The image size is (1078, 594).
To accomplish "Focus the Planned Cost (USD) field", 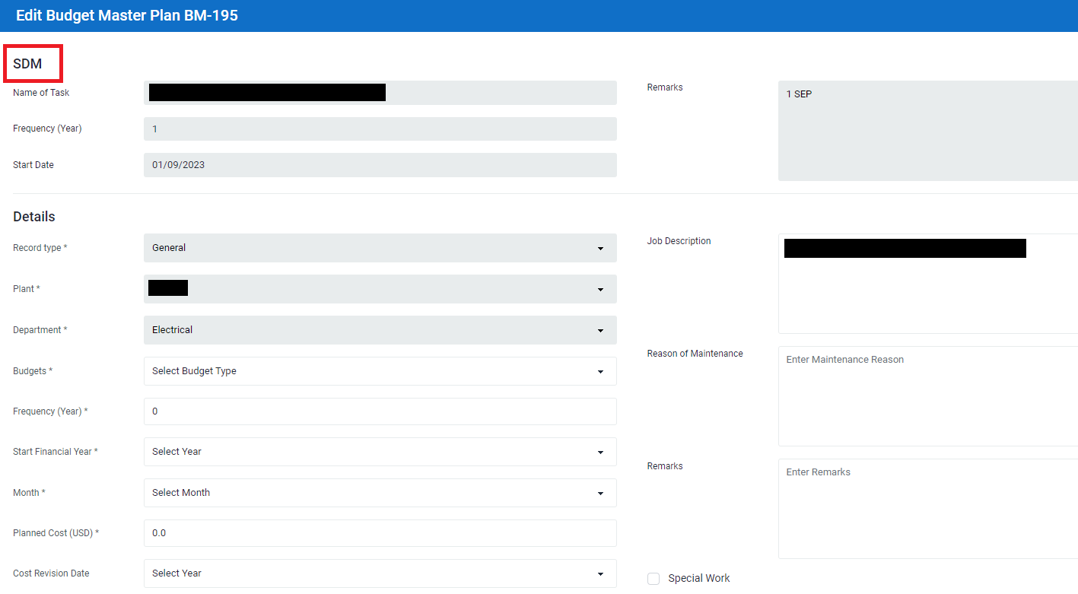I will pos(380,533).
